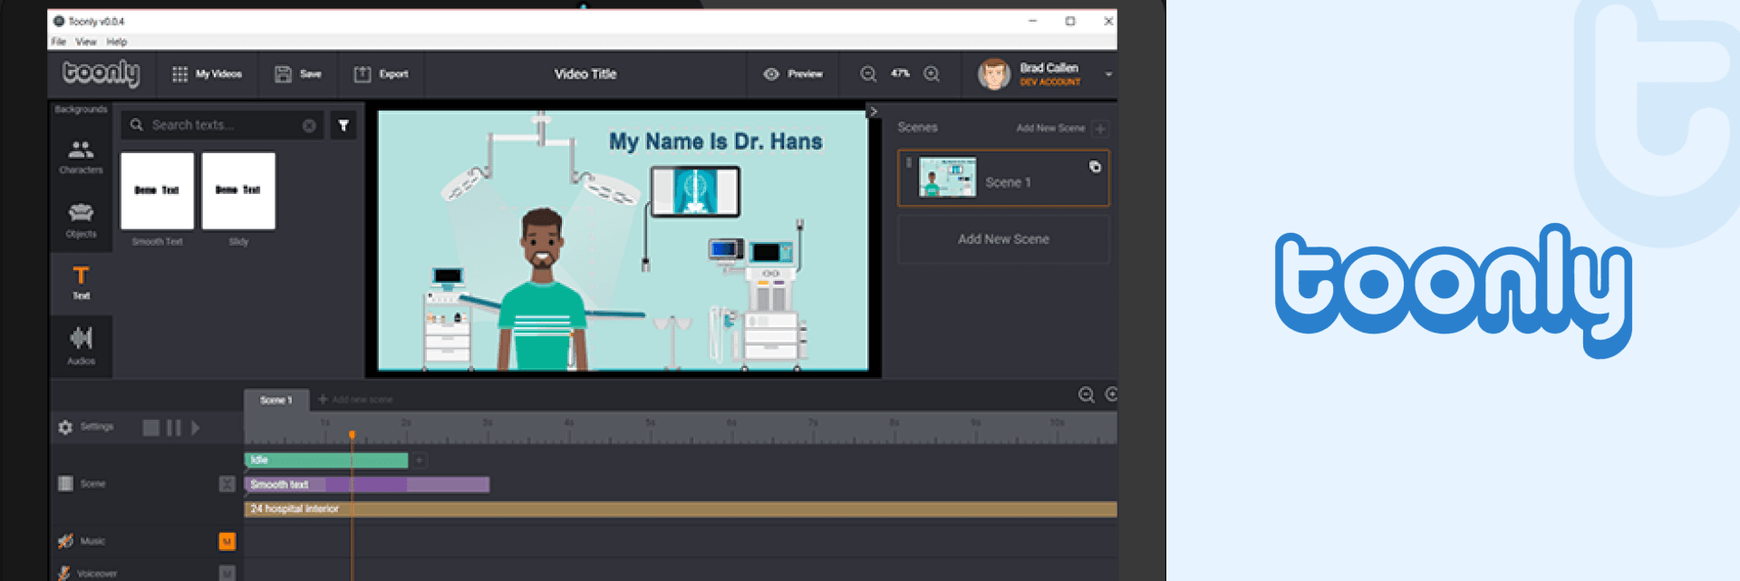
Task: Click the 47% zoom level
Action: [x=900, y=73]
